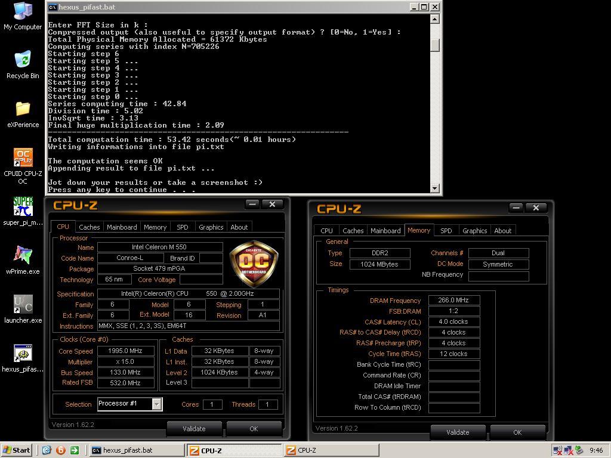The image size is (611, 458).
Task: Open the Windows Start menu
Action: click(x=17, y=450)
